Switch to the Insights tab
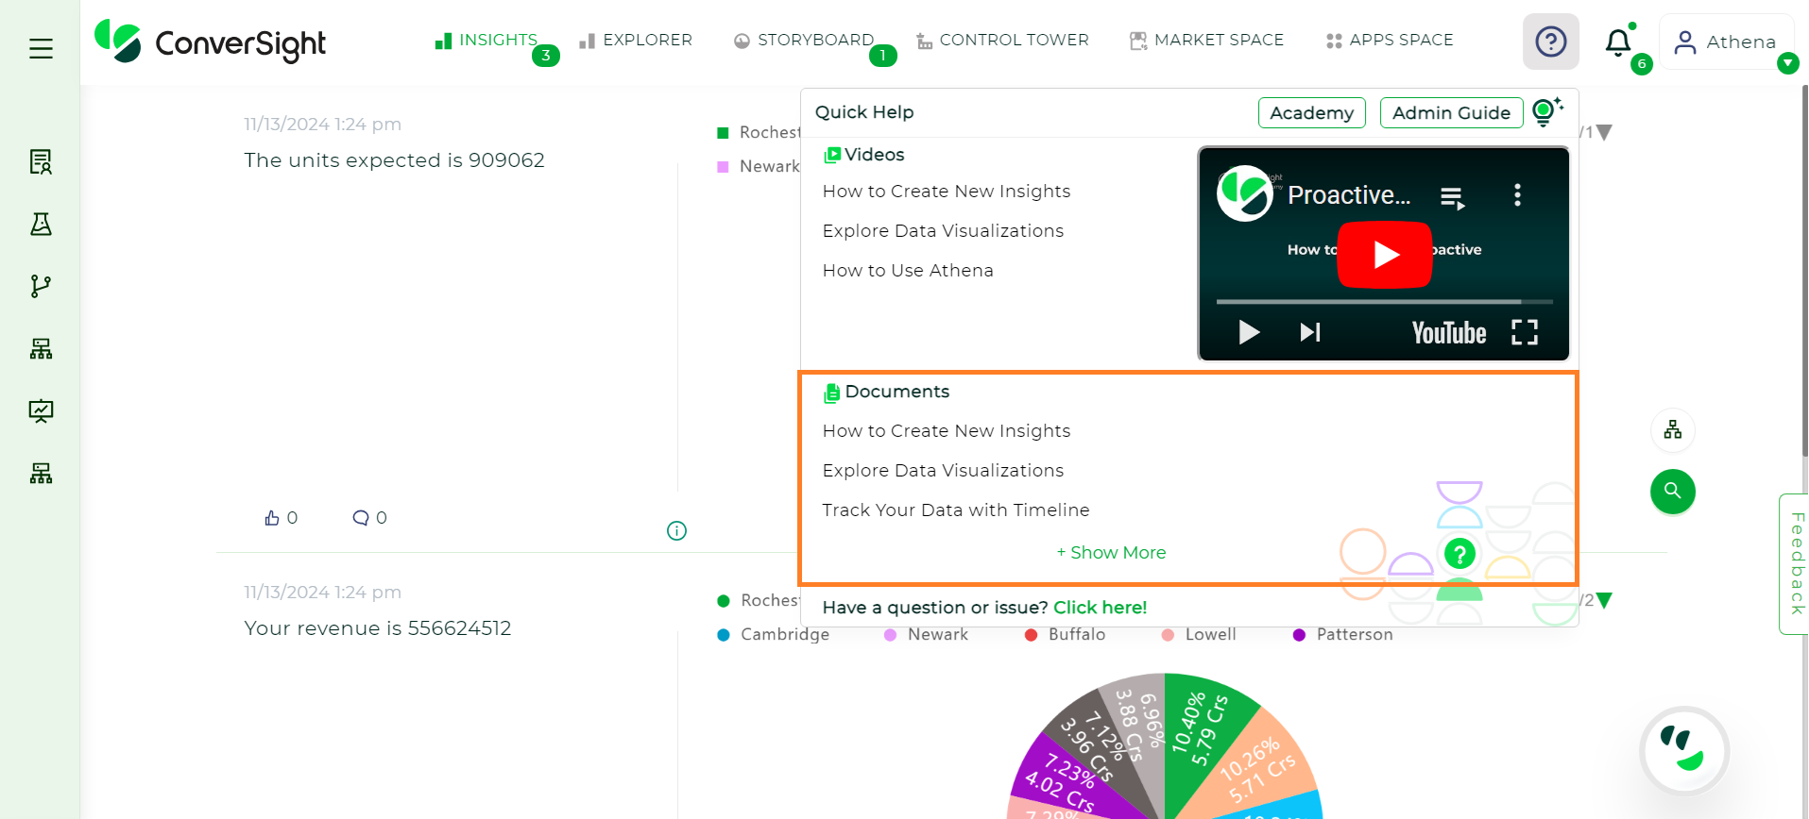Screen dimensions: 1809x819 [486, 41]
